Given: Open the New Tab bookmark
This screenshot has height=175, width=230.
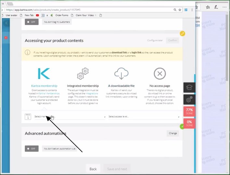Looking at the screenshot, I should click(29, 15).
